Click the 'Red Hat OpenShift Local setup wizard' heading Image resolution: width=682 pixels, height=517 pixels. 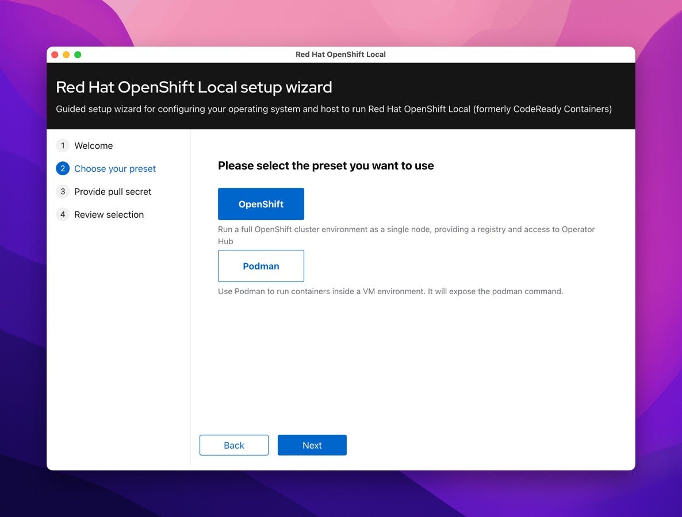point(194,87)
